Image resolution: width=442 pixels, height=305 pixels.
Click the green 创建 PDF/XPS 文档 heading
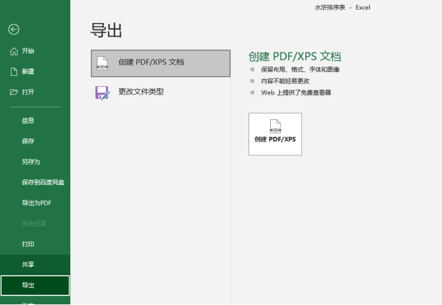pos(294,57)
